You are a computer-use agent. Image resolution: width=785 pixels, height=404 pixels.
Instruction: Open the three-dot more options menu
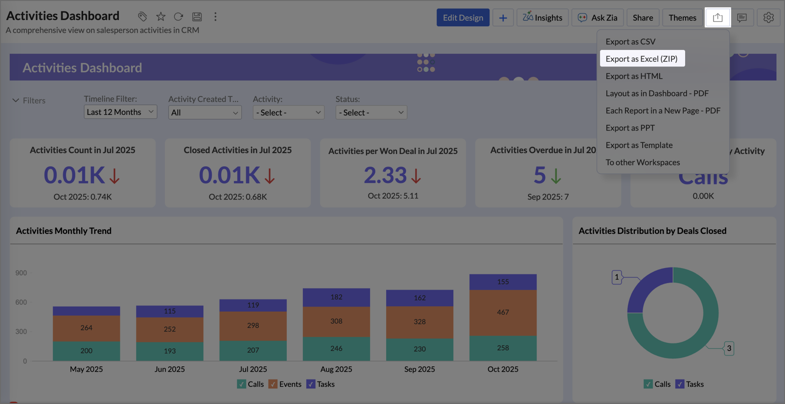pyautogui.click(x=215, y=17)
